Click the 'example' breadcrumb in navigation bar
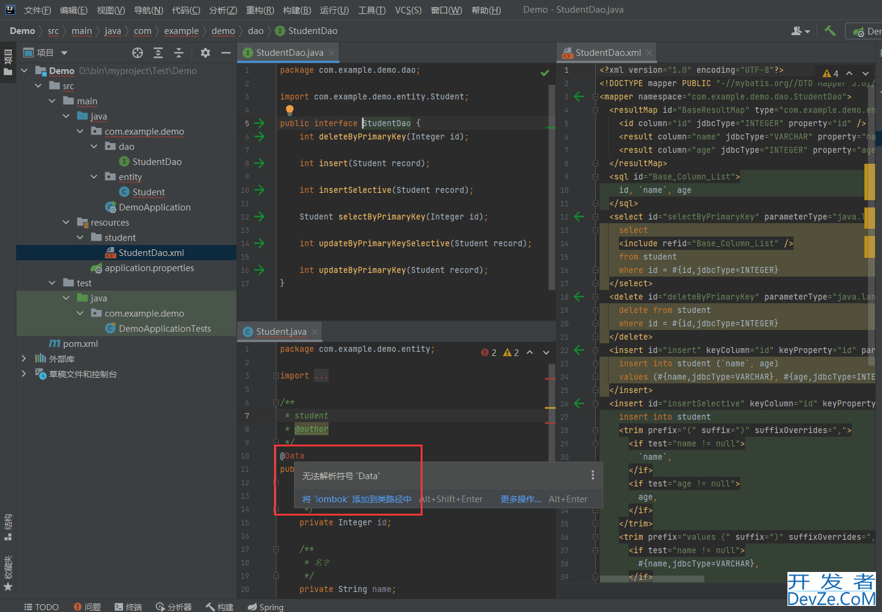 click(x=181, y=31)
